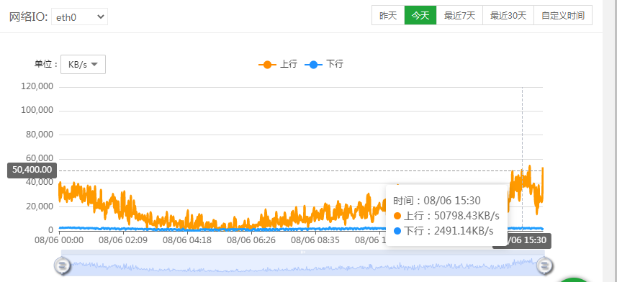Click the 08/06 08:35 axis label

315,240
